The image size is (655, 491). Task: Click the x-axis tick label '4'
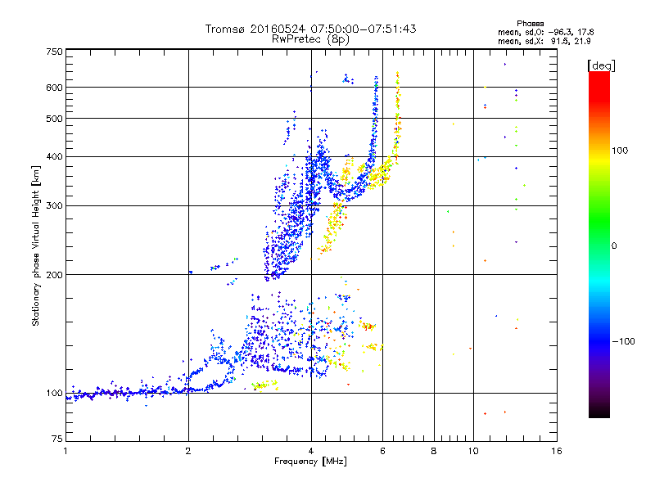click(311, 451)
